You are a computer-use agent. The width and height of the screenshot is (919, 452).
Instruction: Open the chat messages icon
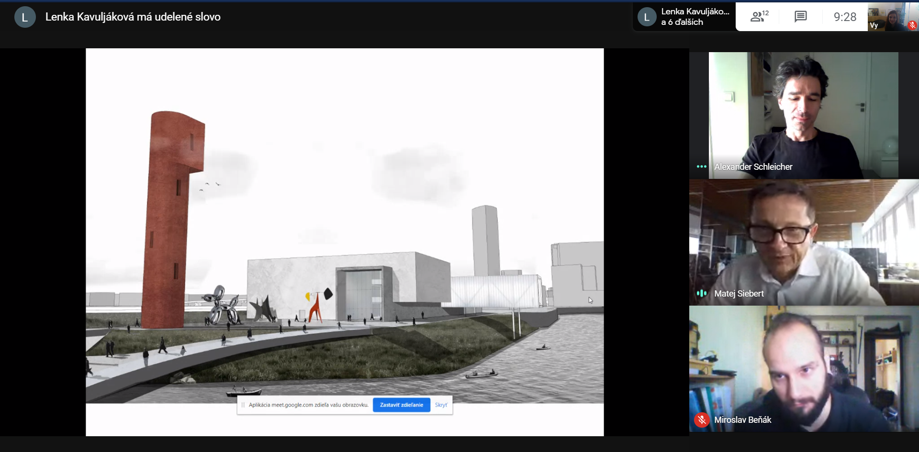(x=800, y=17)
